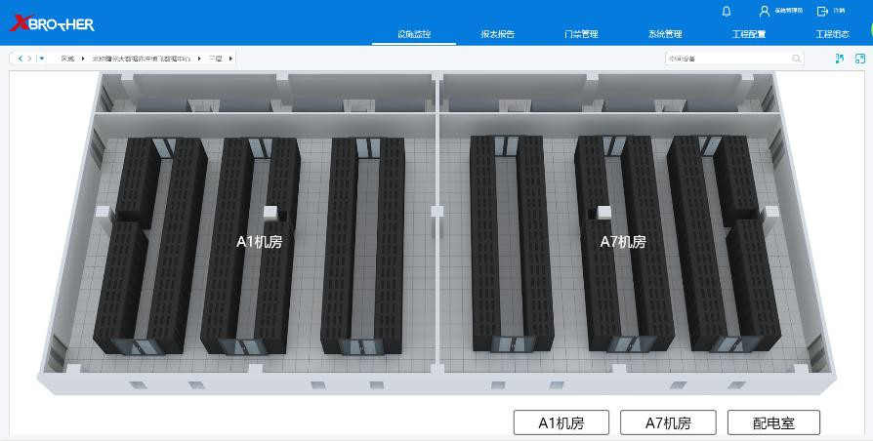Click the fullscreen icon at far right

point(859,59)
